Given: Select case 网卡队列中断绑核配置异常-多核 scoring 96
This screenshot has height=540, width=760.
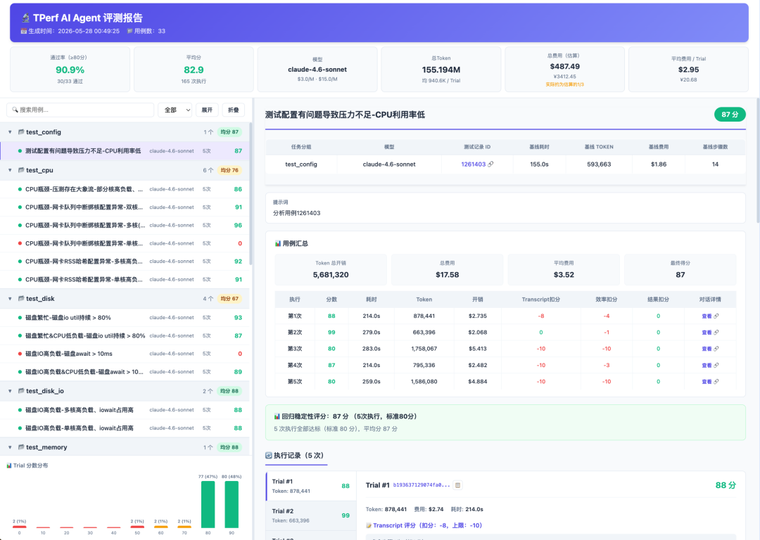Looking at the screenshot, I should (x=125, y=225).
